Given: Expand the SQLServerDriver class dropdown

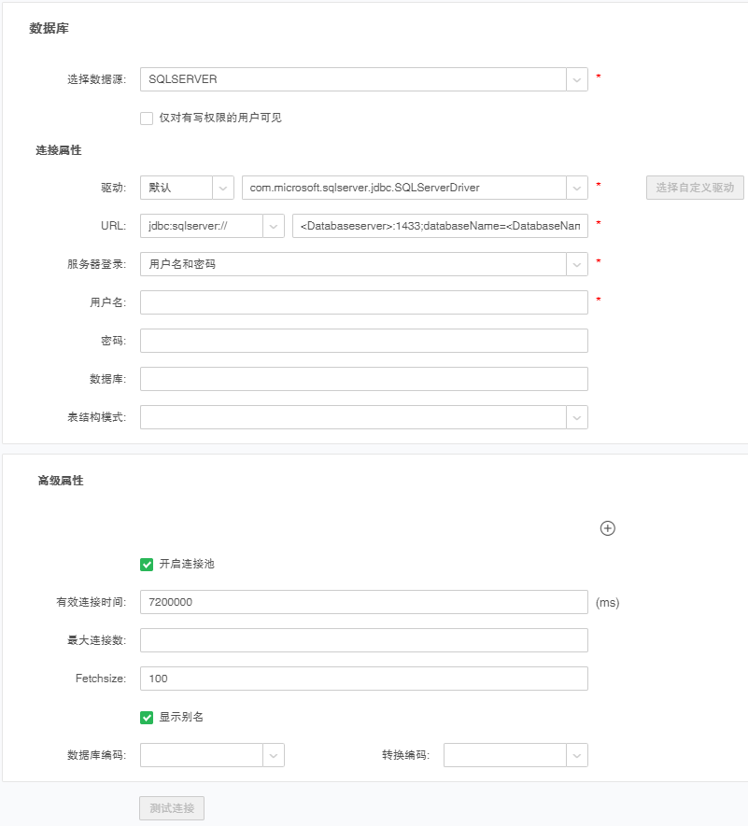Looking at the screenshot, I should (415, 188).
